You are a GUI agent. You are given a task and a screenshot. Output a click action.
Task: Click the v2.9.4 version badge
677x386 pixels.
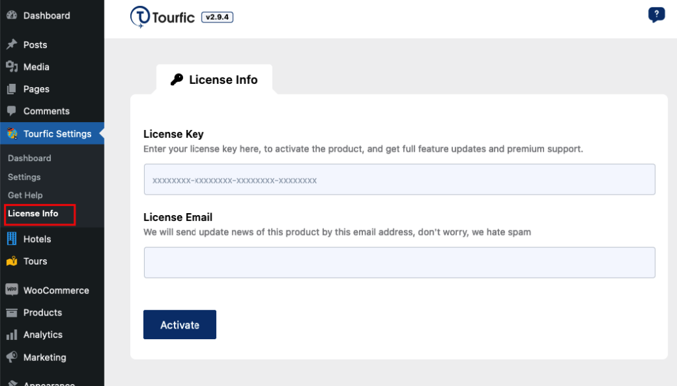point(217,17)
